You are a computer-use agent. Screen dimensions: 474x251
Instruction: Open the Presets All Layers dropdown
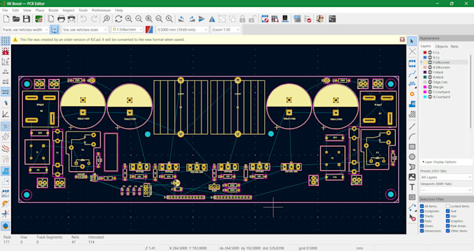(x=446, y=177)
